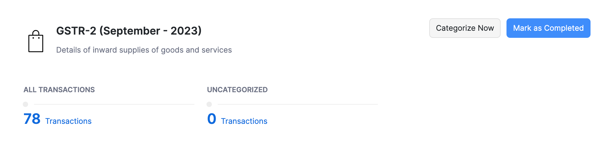
Task: Click the shopping bag icon
Action: pos(36,42)
